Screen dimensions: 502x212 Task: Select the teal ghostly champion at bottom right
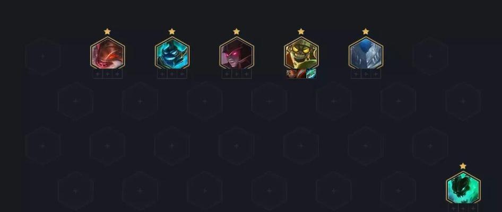[463, 188]
